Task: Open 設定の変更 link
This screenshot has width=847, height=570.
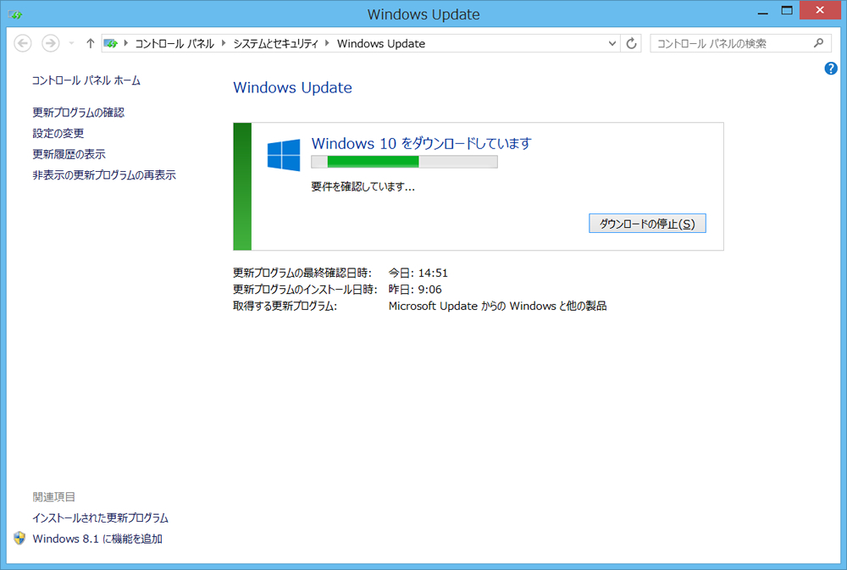Action: 58,133
